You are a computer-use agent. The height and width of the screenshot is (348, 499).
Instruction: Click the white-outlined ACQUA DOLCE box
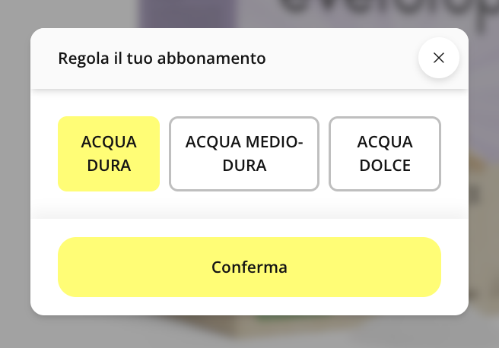(x=385, y=153)
